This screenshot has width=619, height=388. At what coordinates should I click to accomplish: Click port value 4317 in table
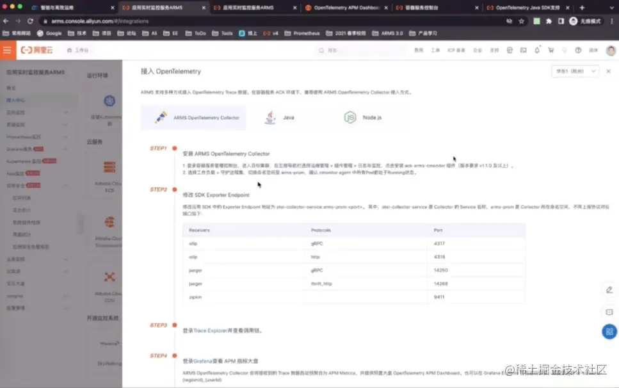[439, 243]
